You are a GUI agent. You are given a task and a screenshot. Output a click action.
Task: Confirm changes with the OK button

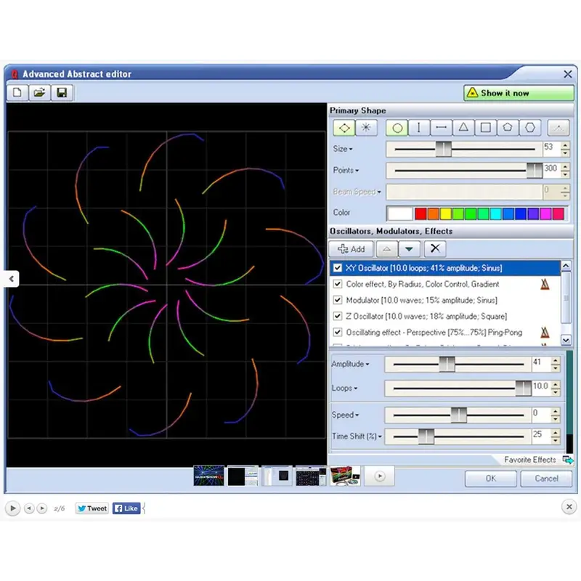[490, 479]
